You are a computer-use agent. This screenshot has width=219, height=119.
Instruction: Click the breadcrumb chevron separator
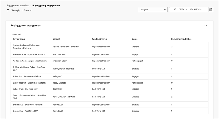(x=31, y=6)
